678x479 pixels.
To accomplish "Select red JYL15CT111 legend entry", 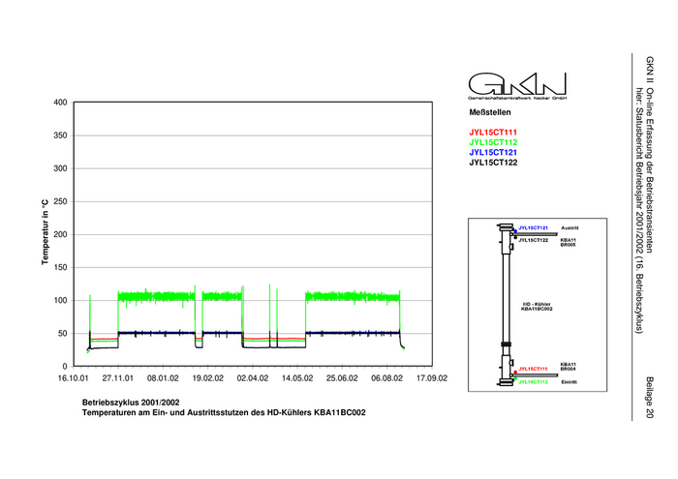I will [493, 132].
